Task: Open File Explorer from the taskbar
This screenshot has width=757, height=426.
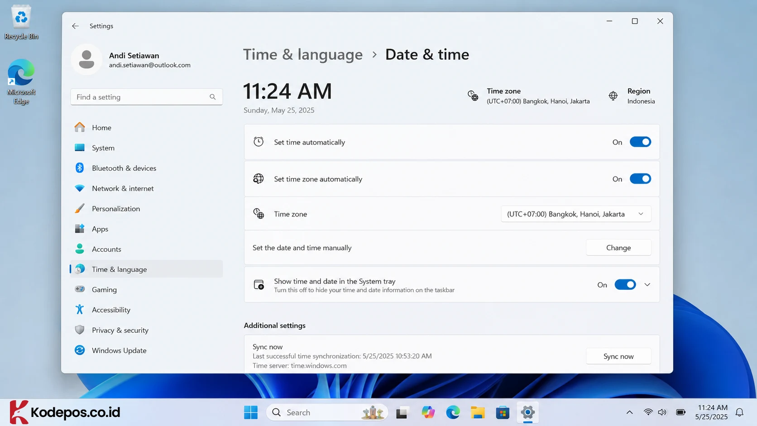Action: 478,412
